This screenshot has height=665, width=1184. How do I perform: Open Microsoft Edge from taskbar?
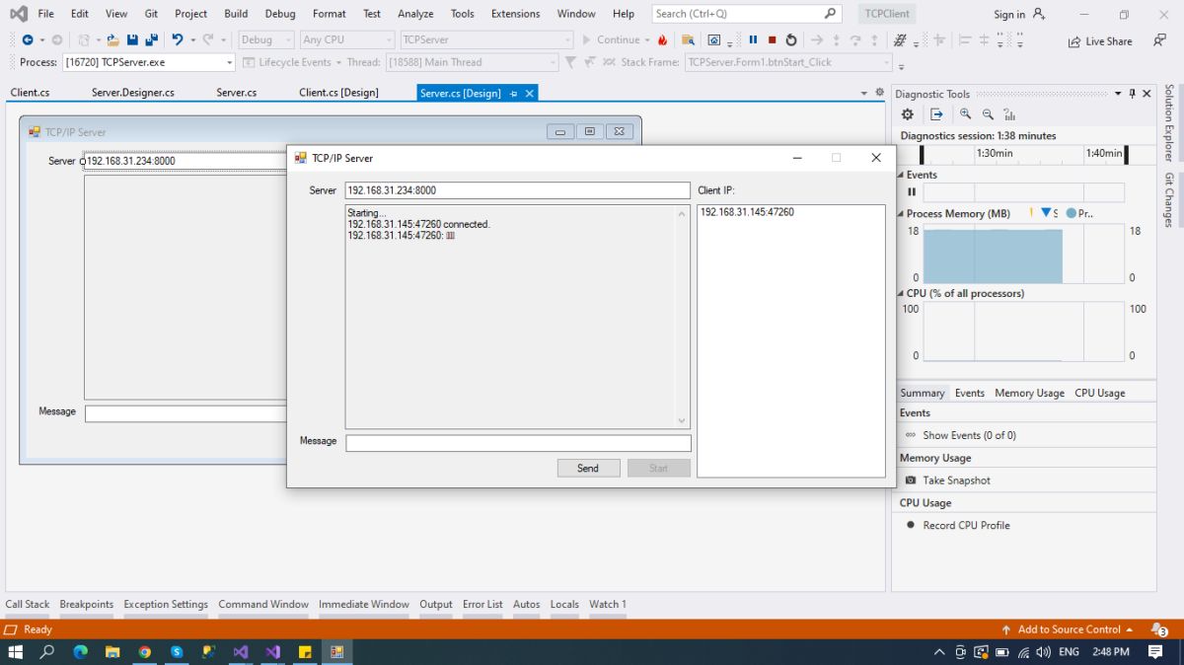pos(81,652)
